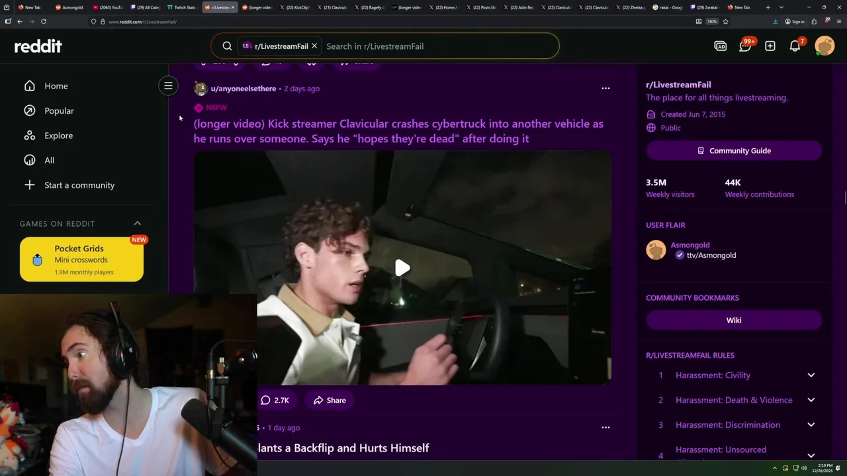Expand the Harassment: Civility rule
This screenshot has height=476, width=847.
tap(811, 376)
